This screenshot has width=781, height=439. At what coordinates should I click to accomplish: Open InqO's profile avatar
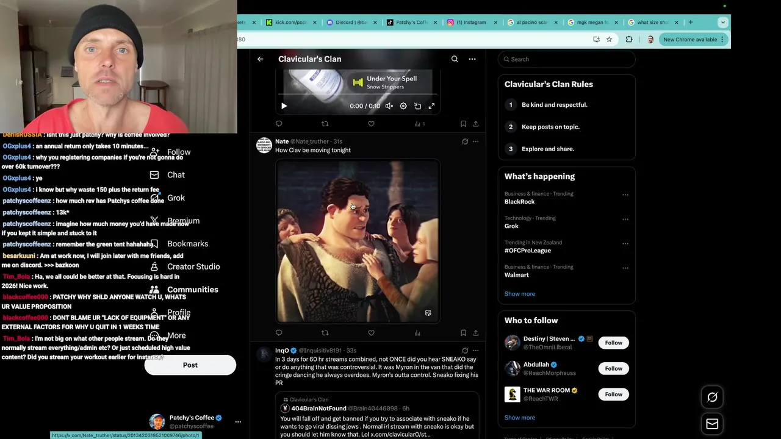tap(264, 354)
